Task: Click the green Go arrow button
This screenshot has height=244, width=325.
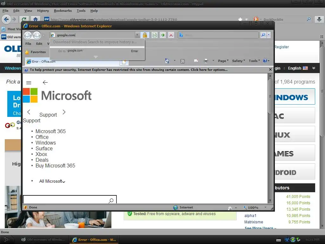Action: click(x=163, y=35)
